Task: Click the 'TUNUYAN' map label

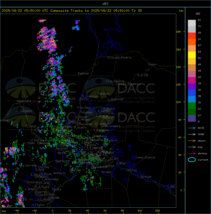Action: click(x=54, y=198)
